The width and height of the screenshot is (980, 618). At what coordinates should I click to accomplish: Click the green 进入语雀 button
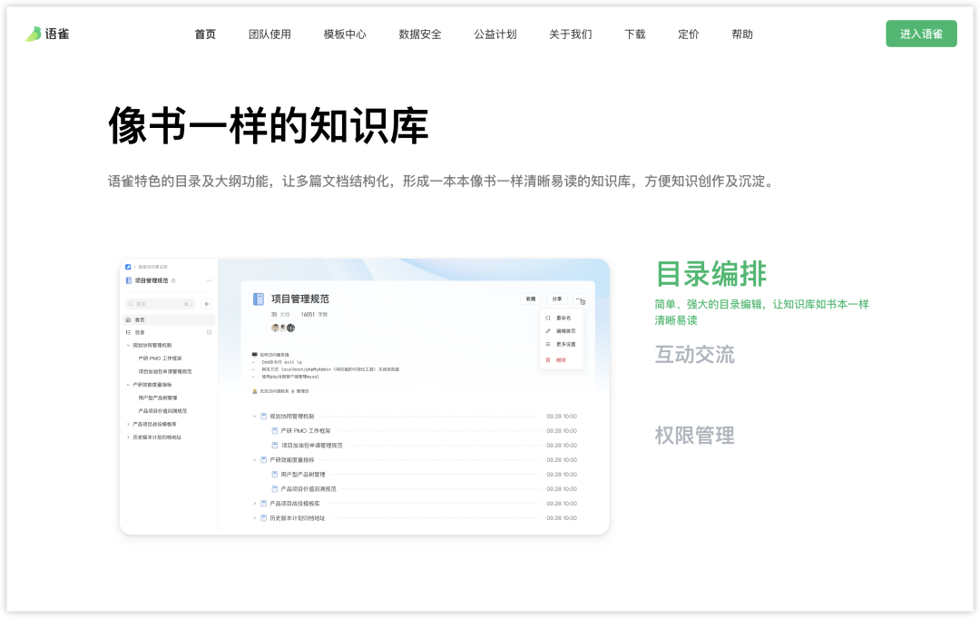[921, 34]
